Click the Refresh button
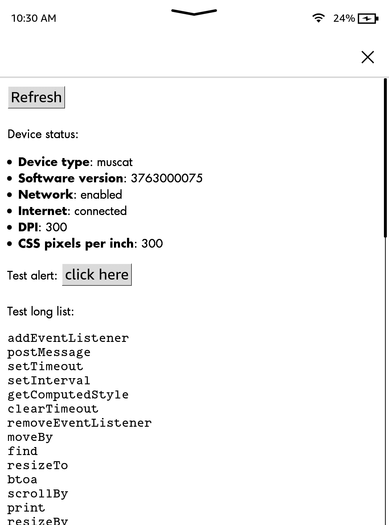 tap(36, 97)
